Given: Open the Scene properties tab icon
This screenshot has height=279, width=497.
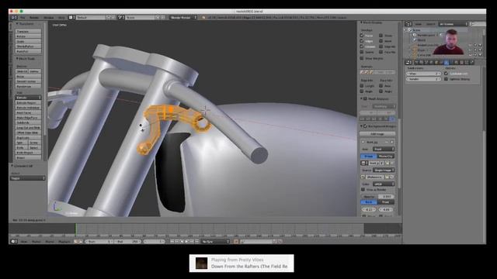Looking at the screenshot, I should coord(426,62).
